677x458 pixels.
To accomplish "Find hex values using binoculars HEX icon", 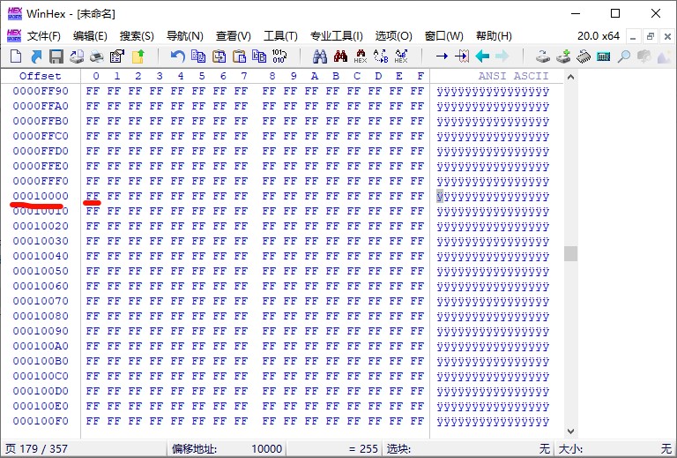I will pos(360,56).
